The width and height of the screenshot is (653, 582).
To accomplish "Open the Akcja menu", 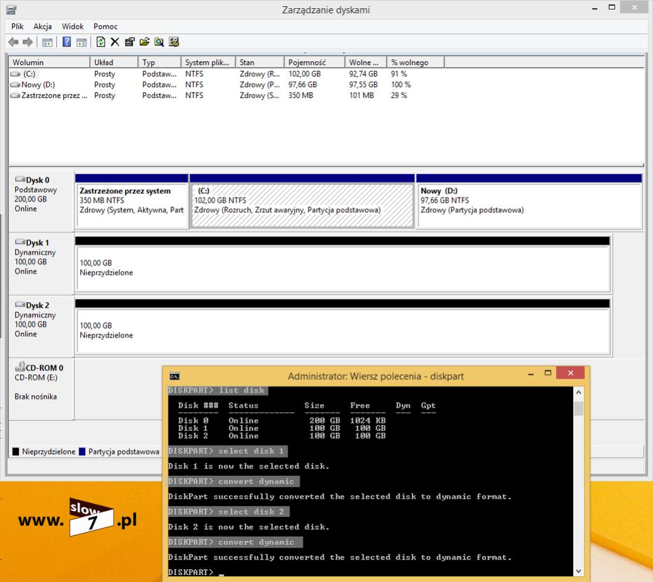I will 43,26.
